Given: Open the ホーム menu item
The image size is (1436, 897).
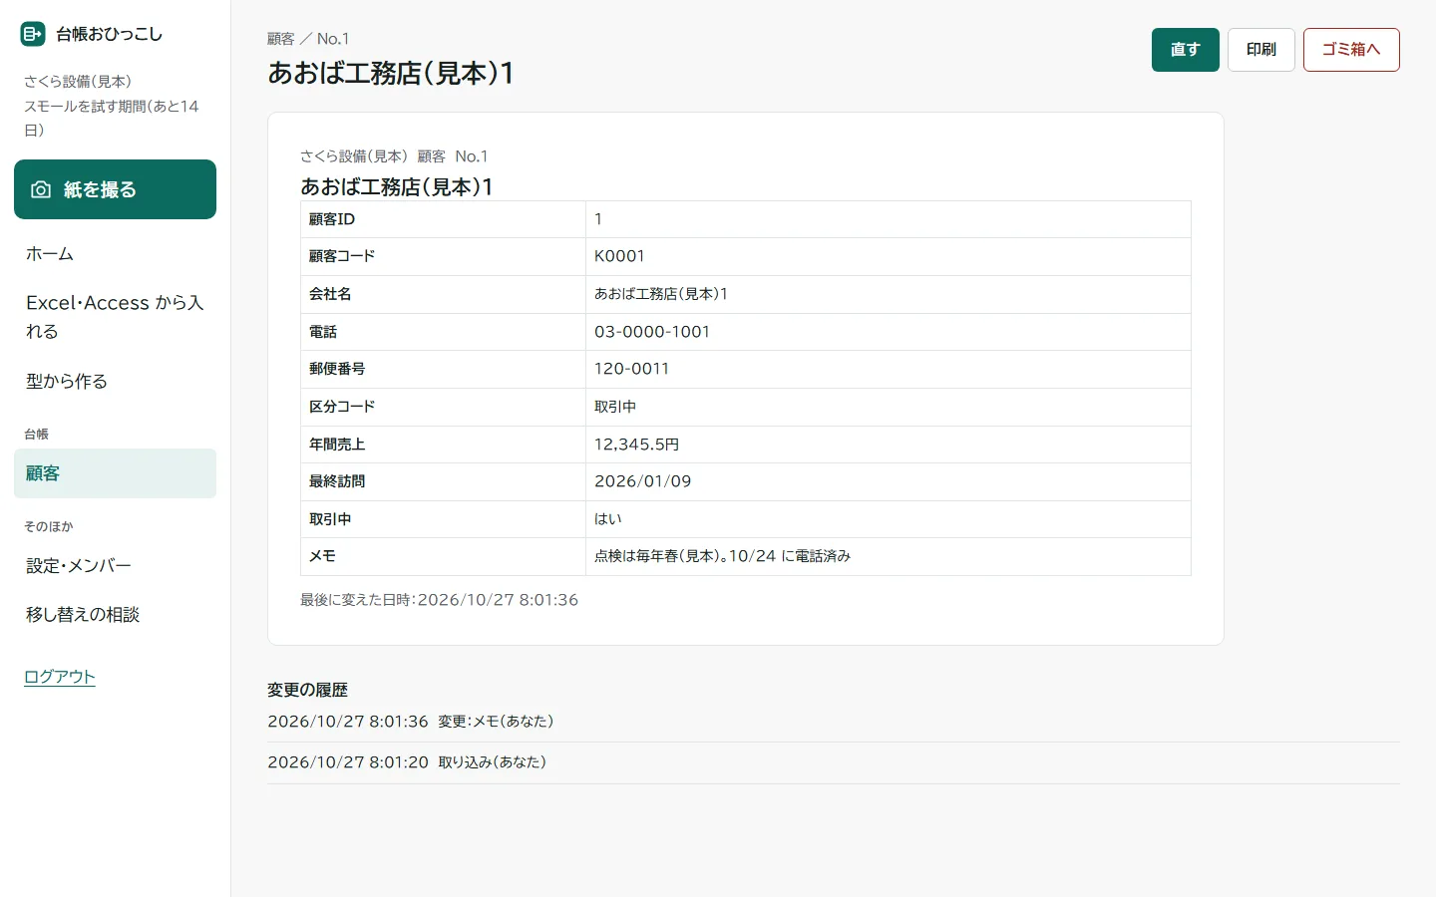Looking at the screenshot, I should 115,254.
